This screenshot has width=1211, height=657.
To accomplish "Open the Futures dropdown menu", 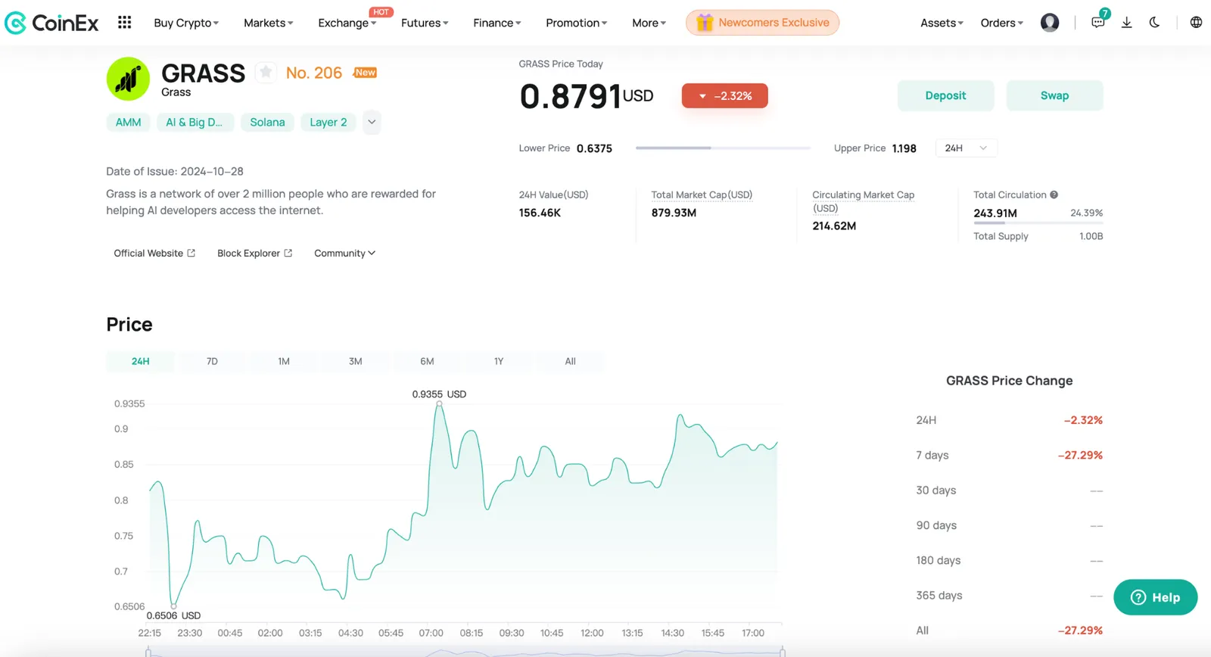I will pos(425,23).
